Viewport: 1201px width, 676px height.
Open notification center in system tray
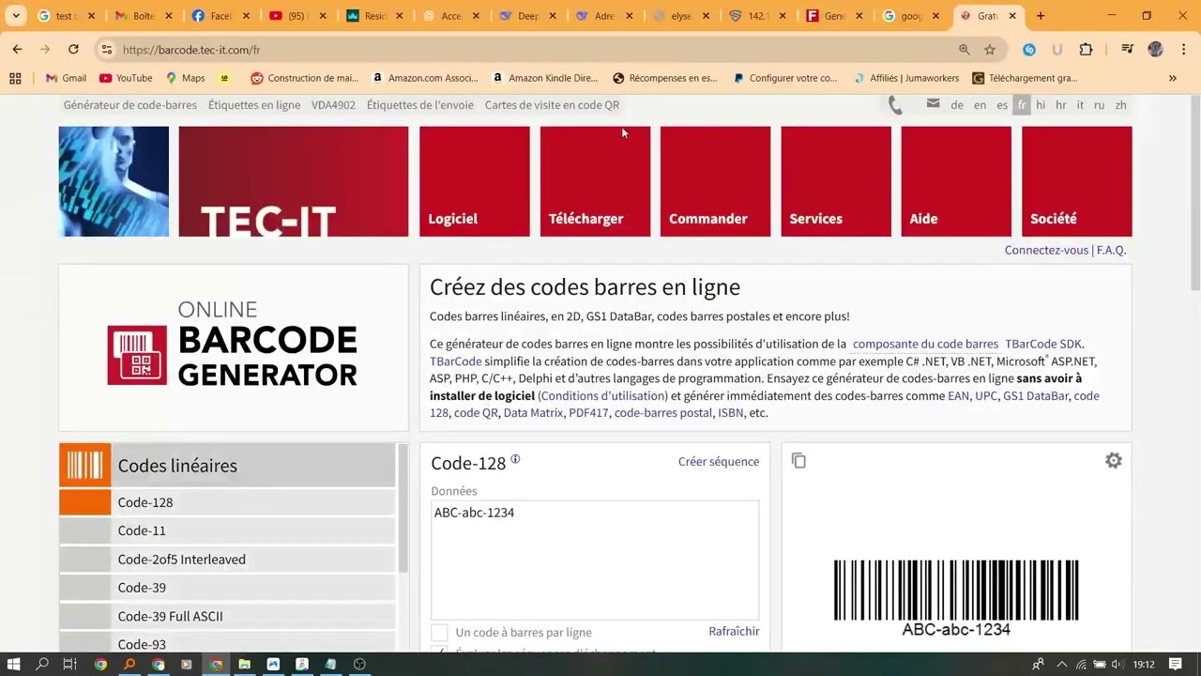tap(1175, 664)
